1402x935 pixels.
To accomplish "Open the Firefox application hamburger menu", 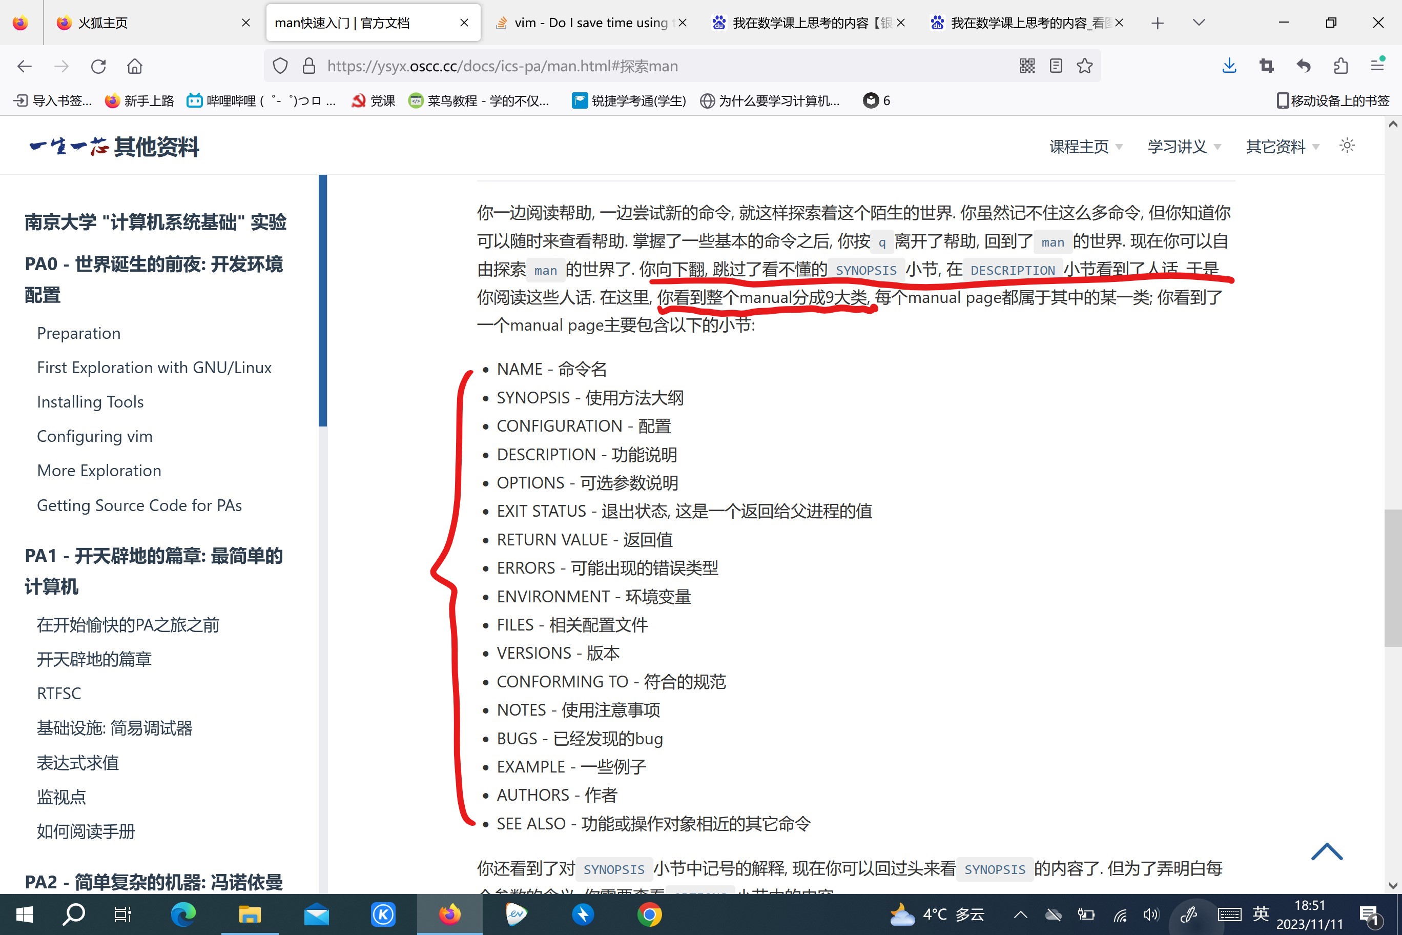I will point(1377,66).
